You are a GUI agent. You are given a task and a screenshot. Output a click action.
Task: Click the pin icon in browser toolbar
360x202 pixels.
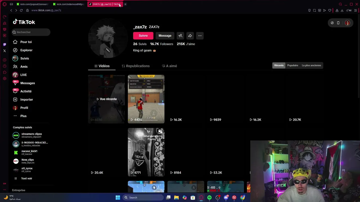tap(309, 10)
